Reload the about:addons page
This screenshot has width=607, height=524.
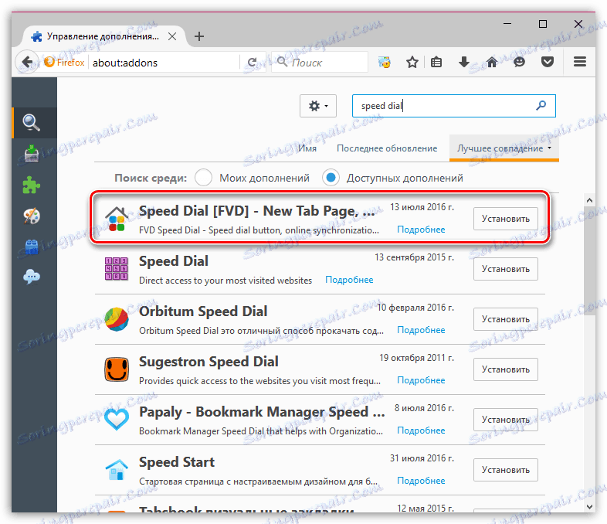(252, 63)
